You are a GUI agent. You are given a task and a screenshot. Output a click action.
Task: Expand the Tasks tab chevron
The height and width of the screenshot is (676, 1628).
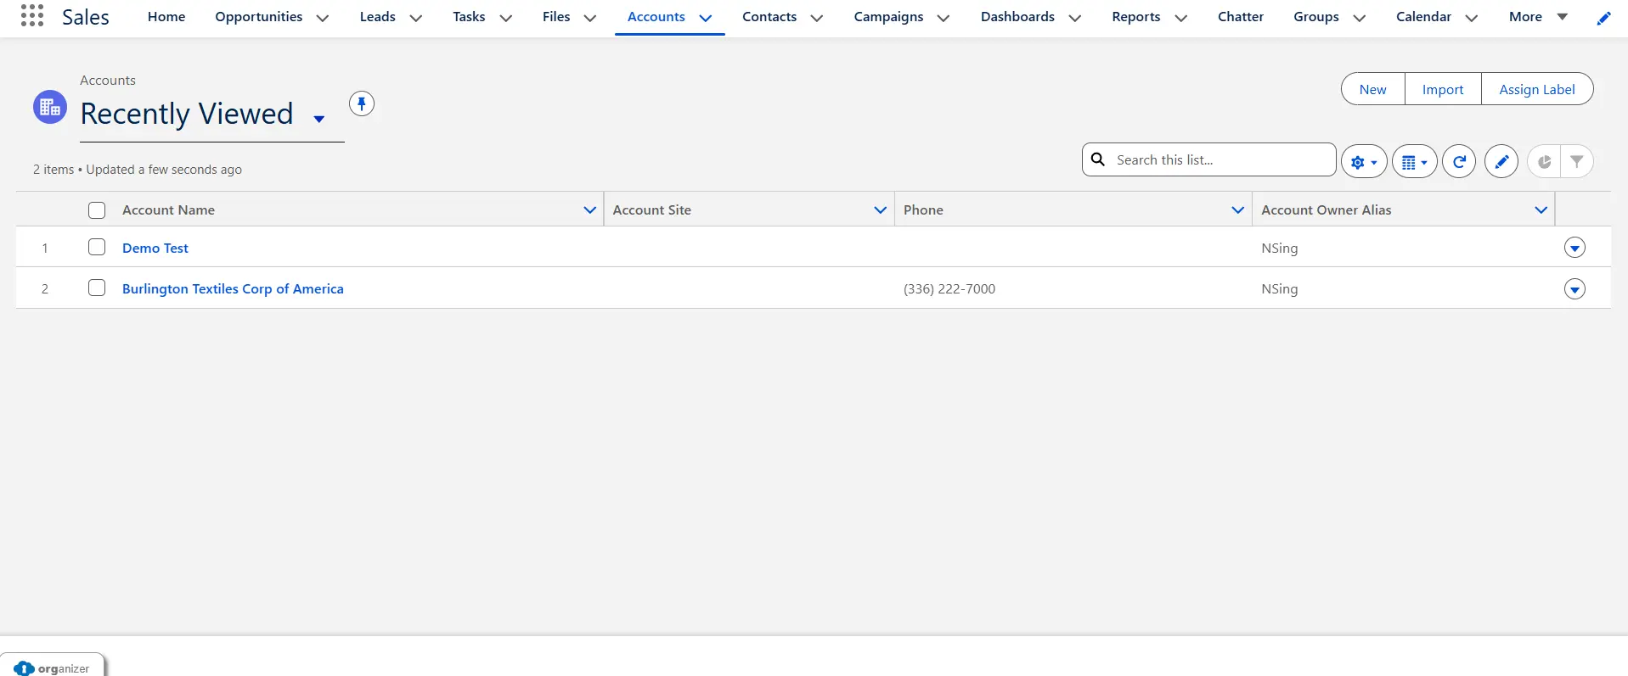click(506, 18)
